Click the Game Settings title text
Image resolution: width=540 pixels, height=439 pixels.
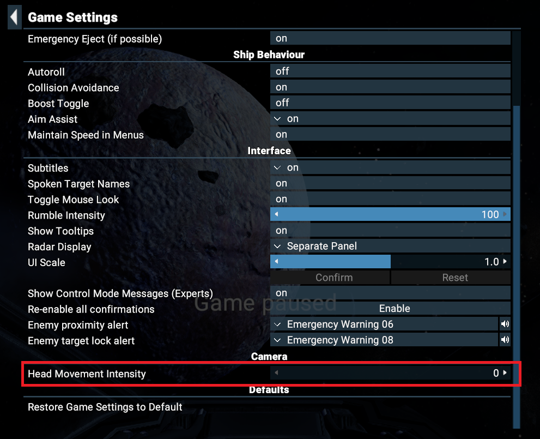click(72, 17)
